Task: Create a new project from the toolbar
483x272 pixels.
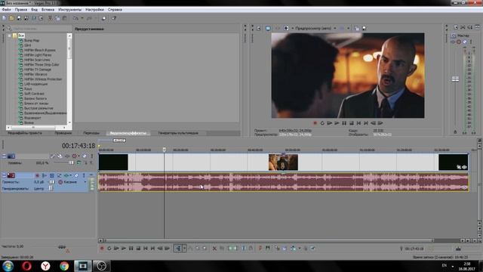Action: click(4, 18)
